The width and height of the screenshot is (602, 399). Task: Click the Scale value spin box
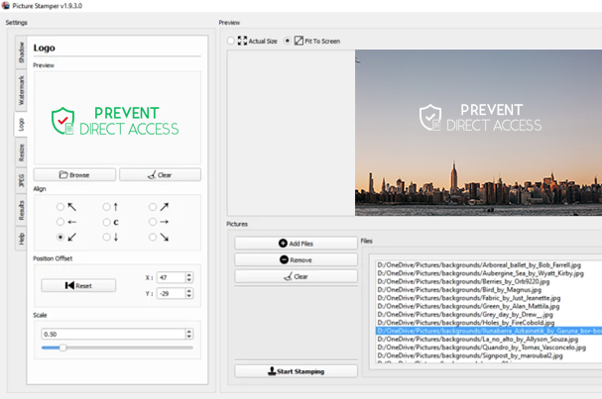[x=116, y=335]
